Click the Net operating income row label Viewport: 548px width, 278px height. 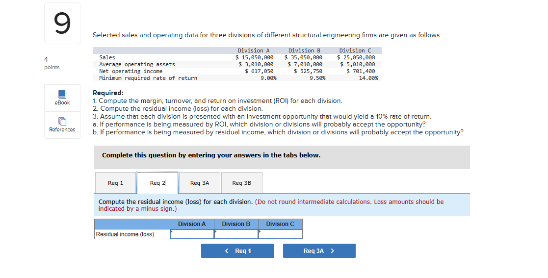(x=130, y=71)
